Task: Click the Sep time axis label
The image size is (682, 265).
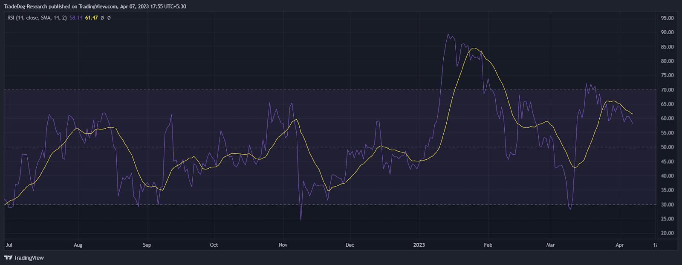Action: click(x=147, y=245)
